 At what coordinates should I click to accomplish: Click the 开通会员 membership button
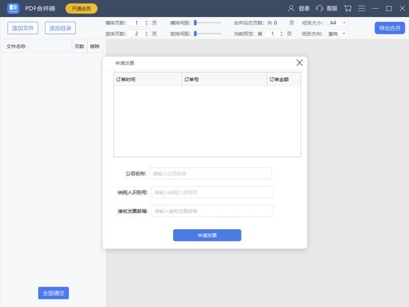click(81, 9)
